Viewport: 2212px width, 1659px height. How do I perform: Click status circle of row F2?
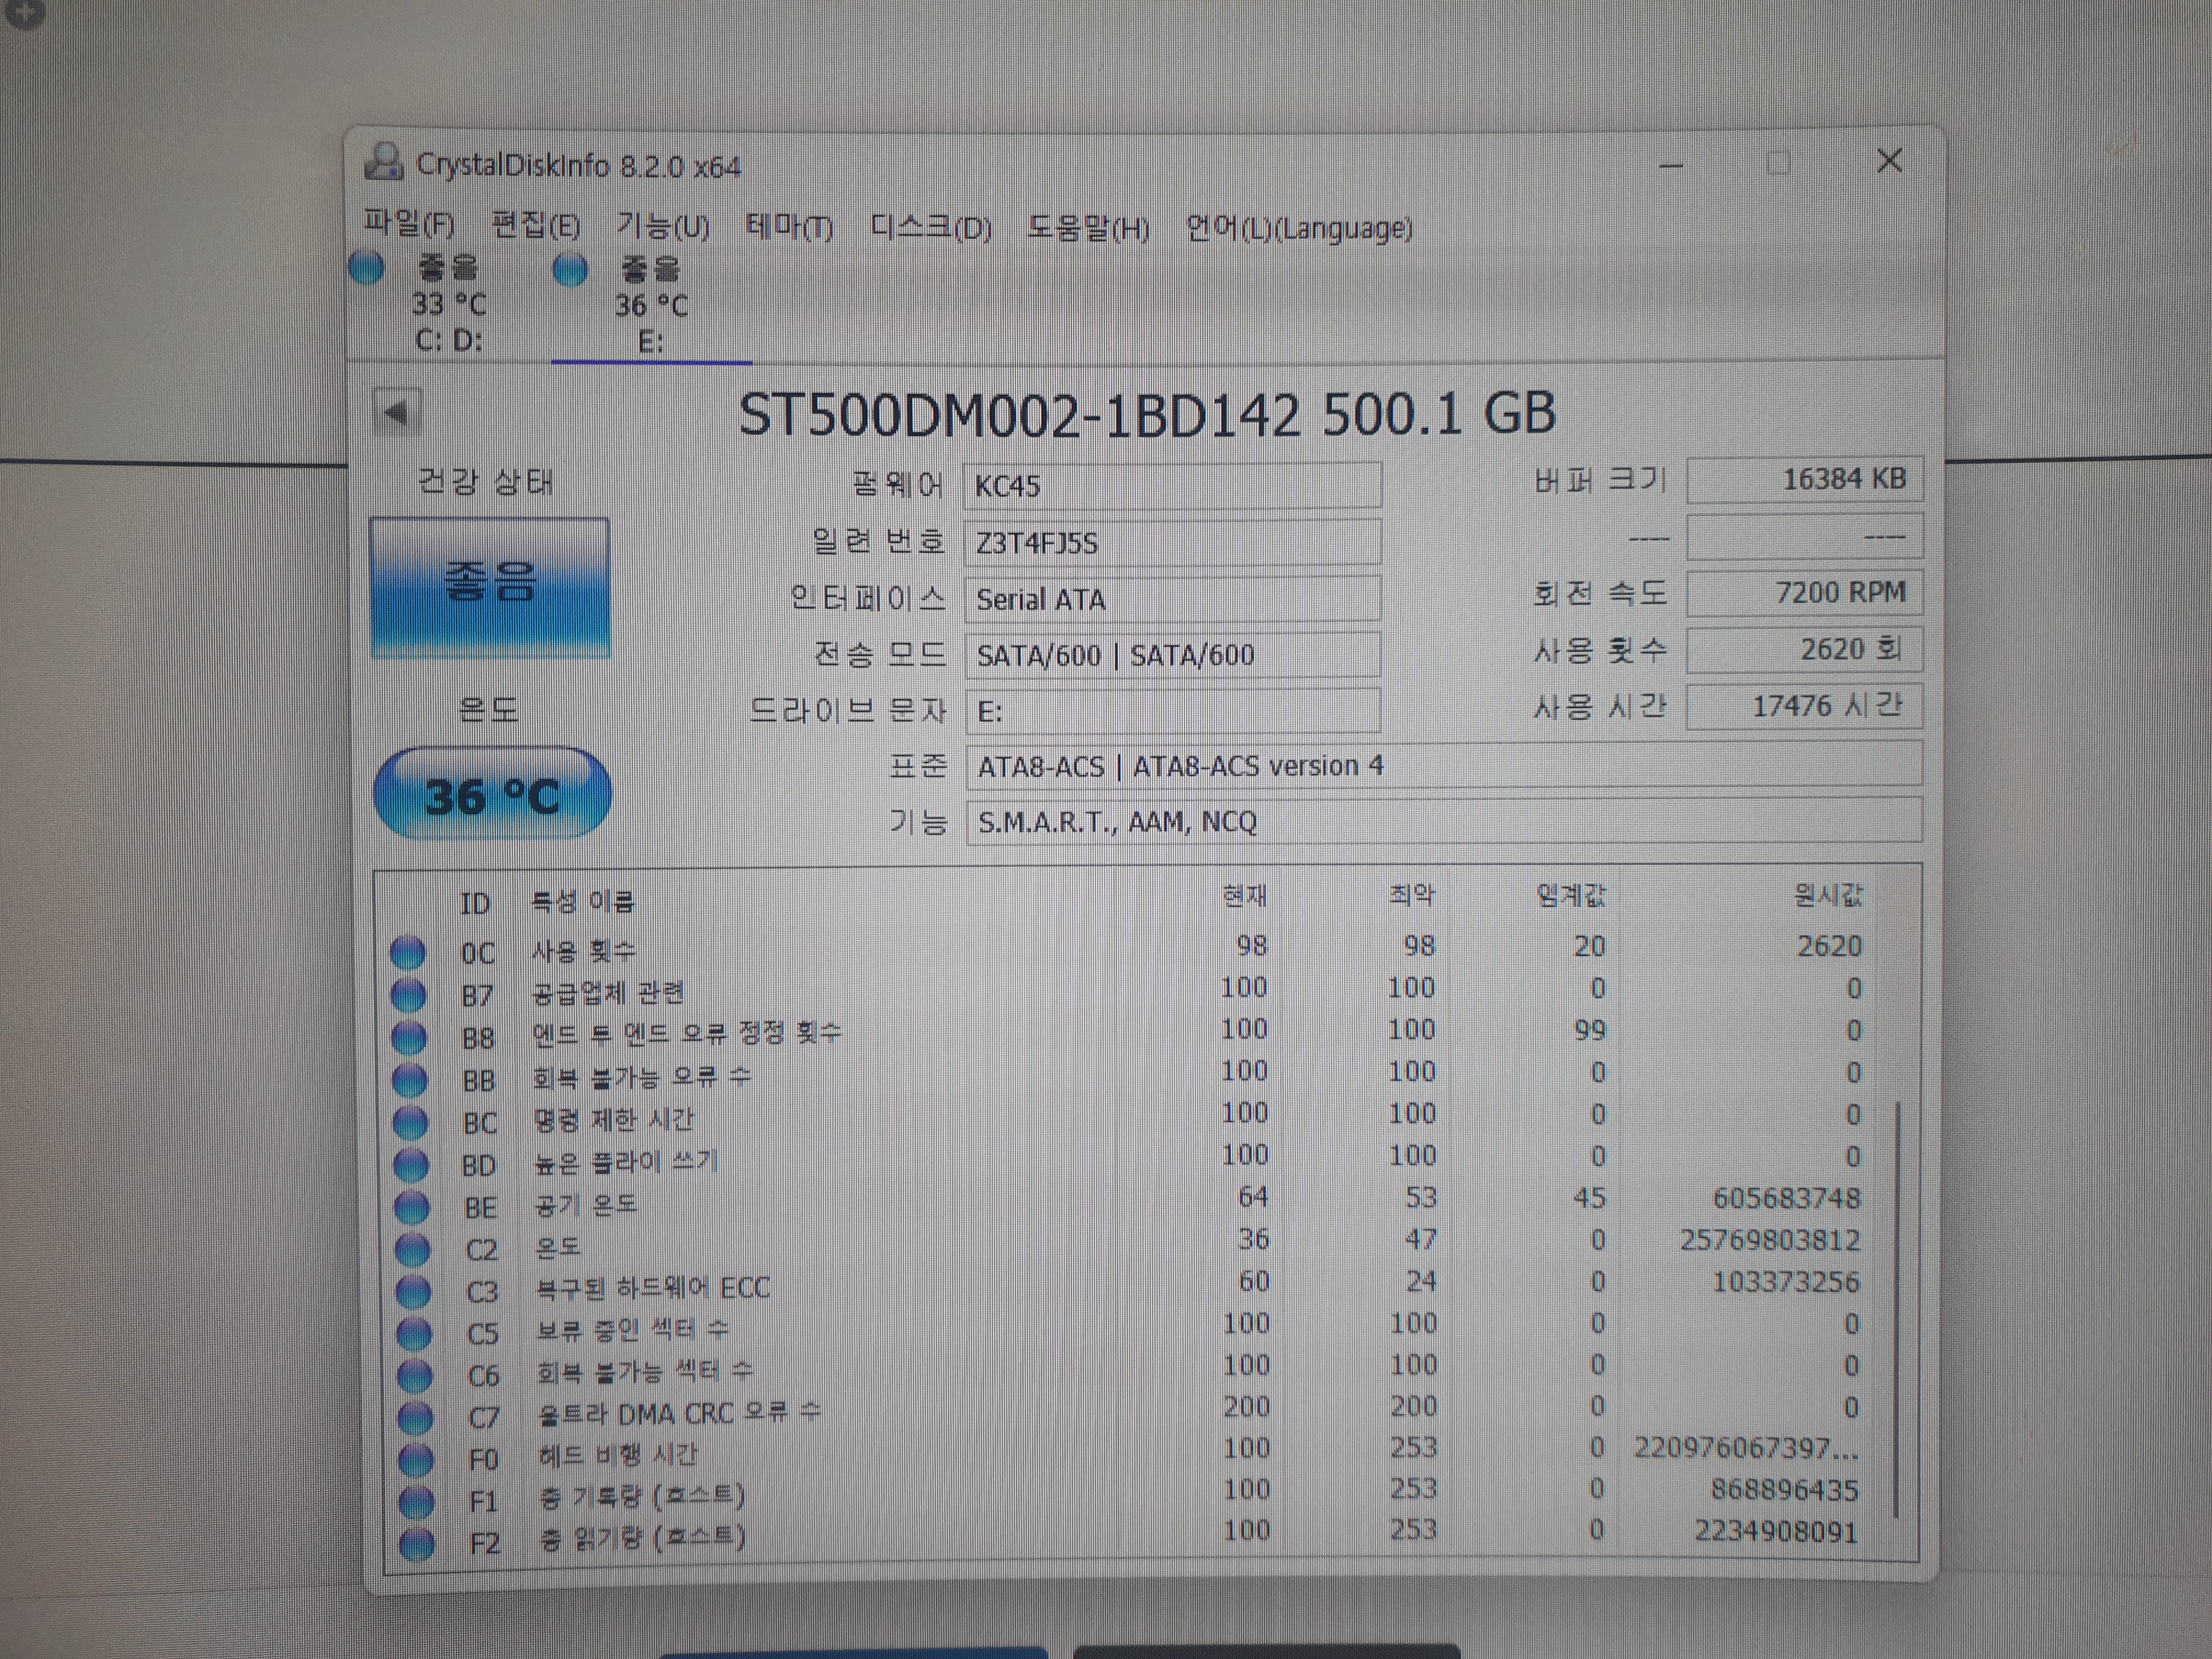tap(417, 1544)
